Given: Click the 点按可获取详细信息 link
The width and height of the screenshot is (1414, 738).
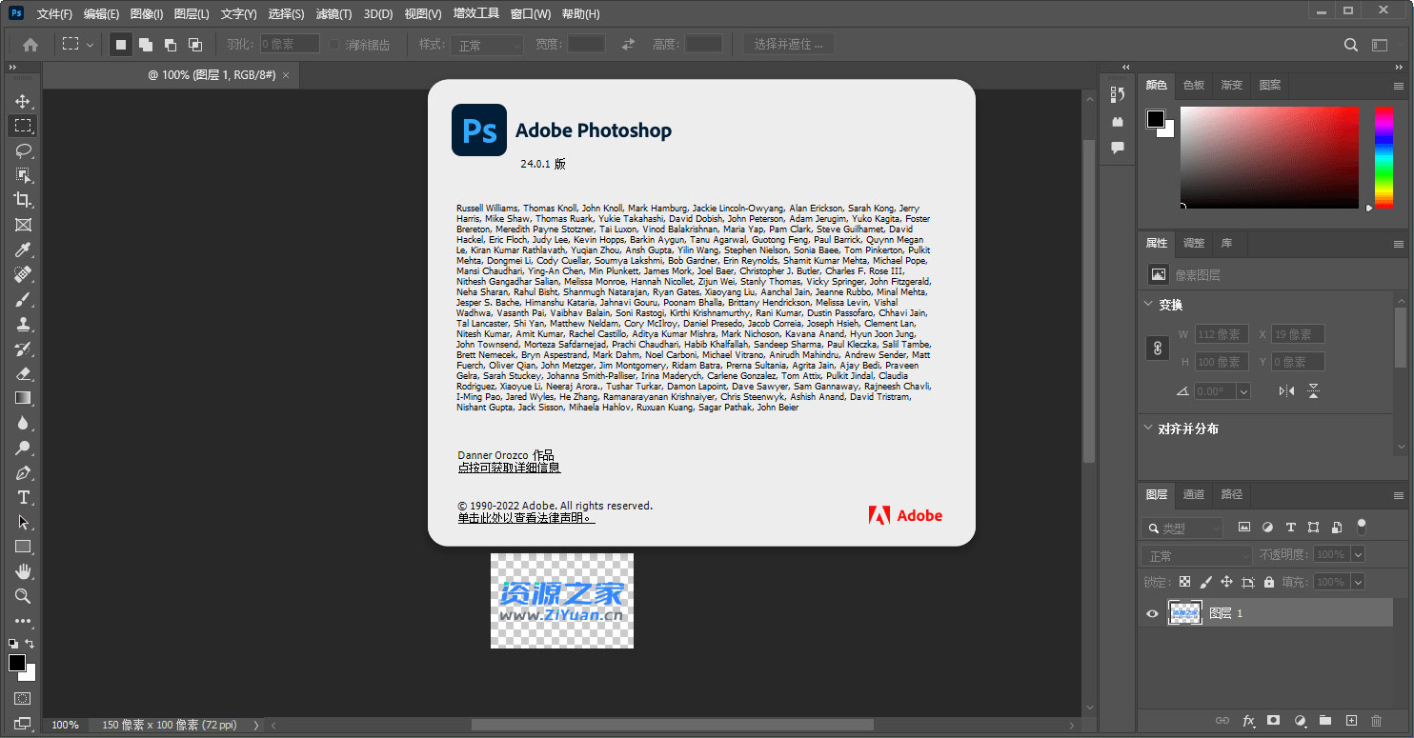Looking at the screenshot, I should point(509,467).
